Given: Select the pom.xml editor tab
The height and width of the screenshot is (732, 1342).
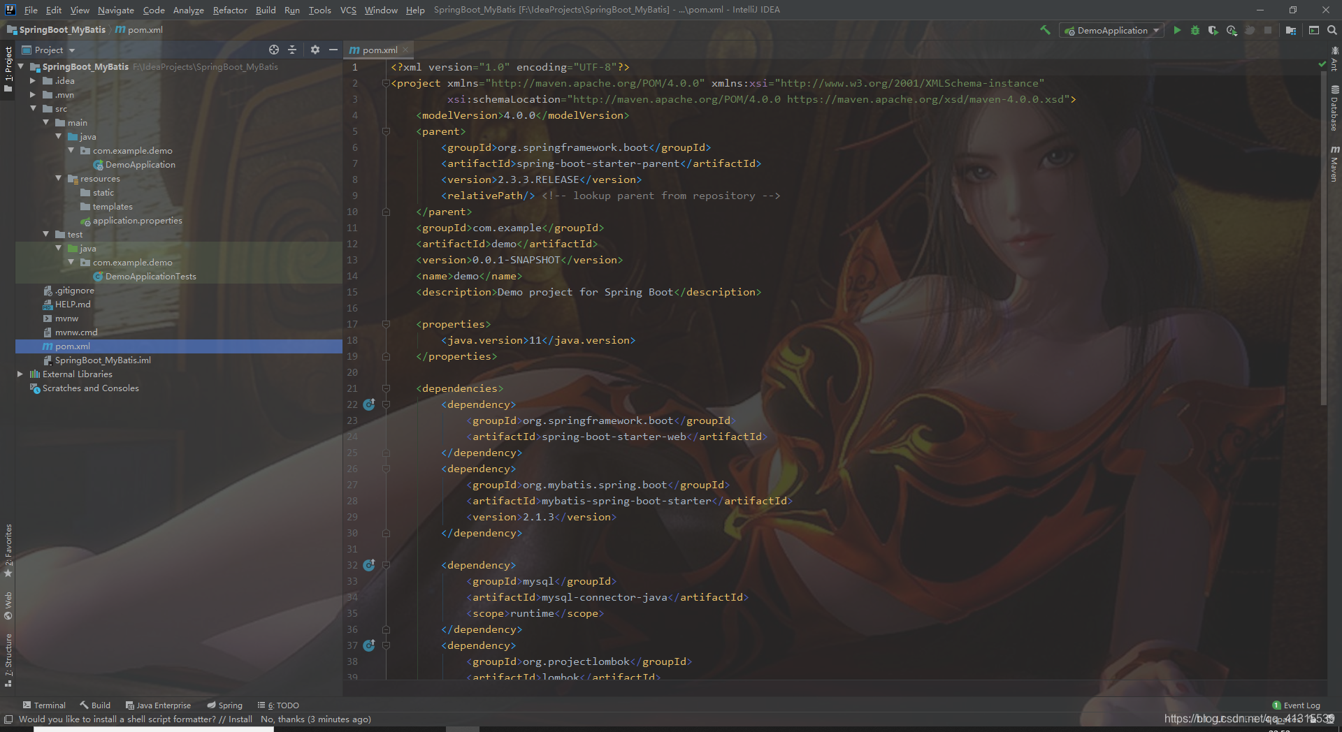Looking at the screenshot, I should pos(380,50).
